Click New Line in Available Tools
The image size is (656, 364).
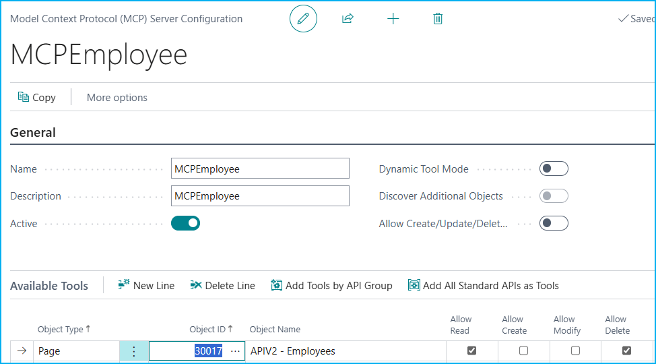(x=146, y=286)
